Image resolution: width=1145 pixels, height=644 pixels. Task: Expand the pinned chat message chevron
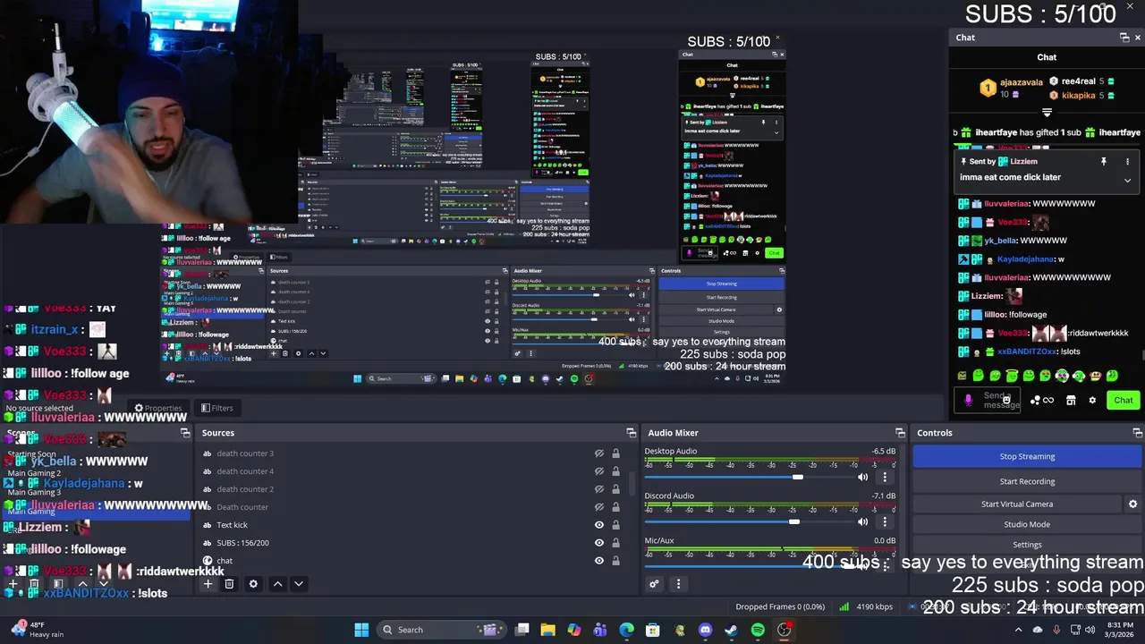[1127, 180]
